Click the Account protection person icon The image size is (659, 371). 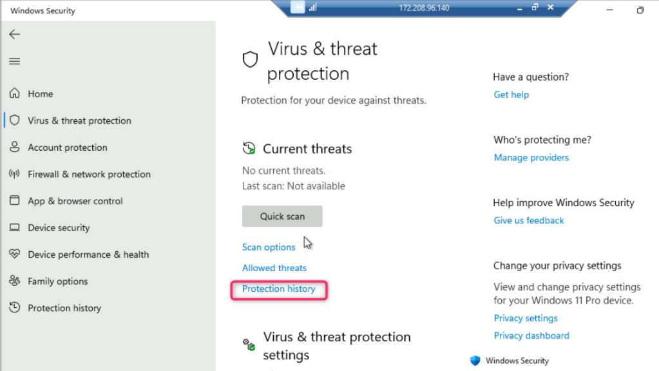pyautogui.click(x=15, y=147)
